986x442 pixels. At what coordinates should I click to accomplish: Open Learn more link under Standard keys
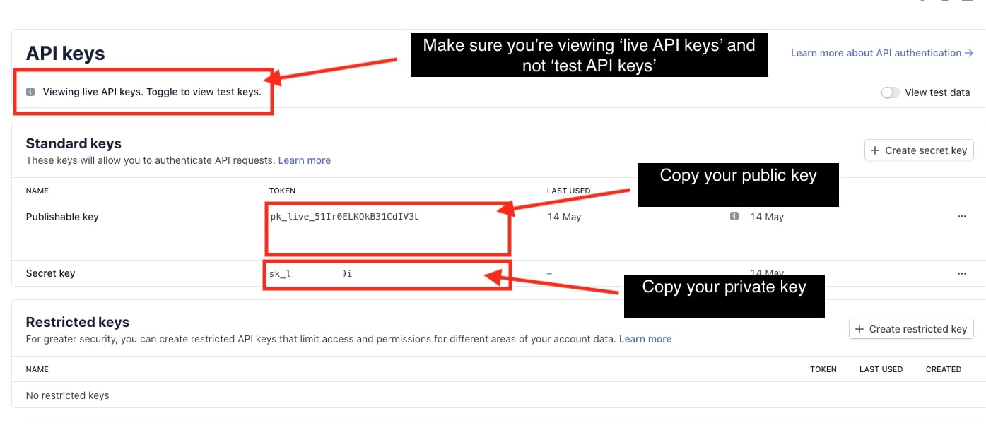click(304, 160)
